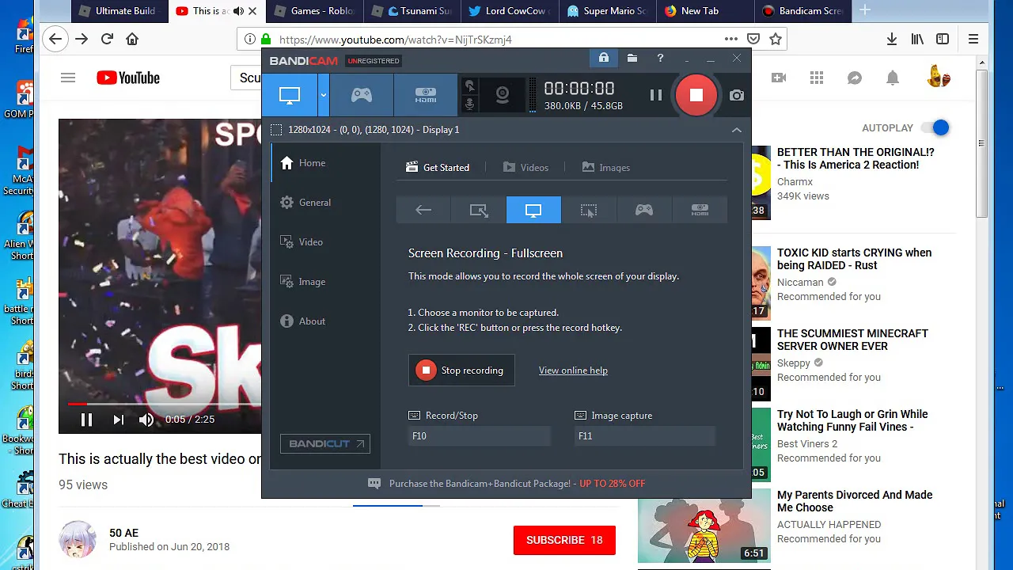Open YouTube guide hamburger menu

coord(68,78)
